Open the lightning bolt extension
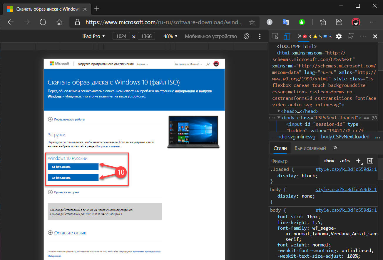The image size is (383, 260). [269, 22]
